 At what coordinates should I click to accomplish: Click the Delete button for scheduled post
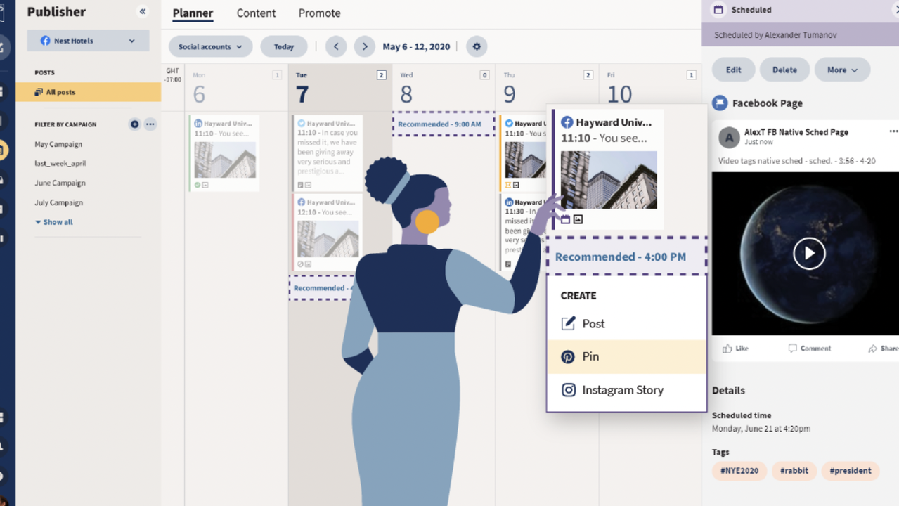(784, 70)
